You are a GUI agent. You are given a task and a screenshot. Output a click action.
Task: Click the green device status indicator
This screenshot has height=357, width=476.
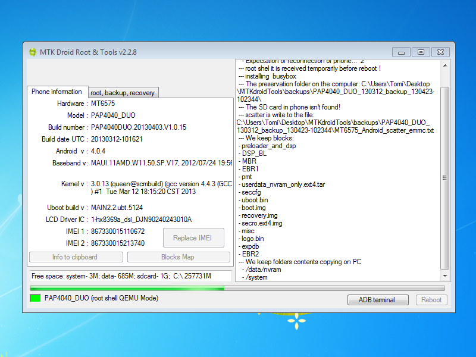click(35, 297)
